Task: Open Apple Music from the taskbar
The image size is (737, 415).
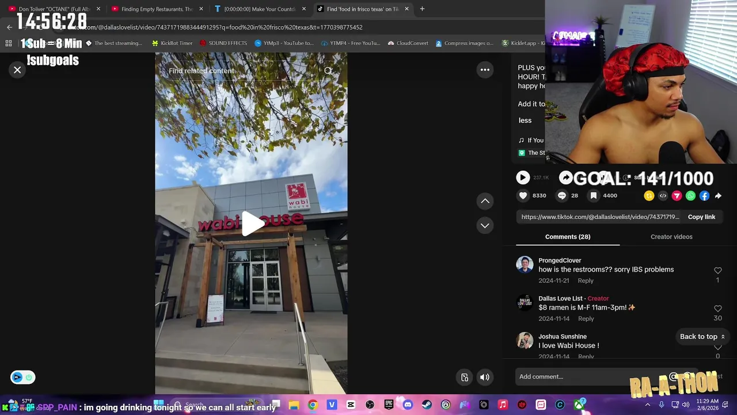Action: 503,405
